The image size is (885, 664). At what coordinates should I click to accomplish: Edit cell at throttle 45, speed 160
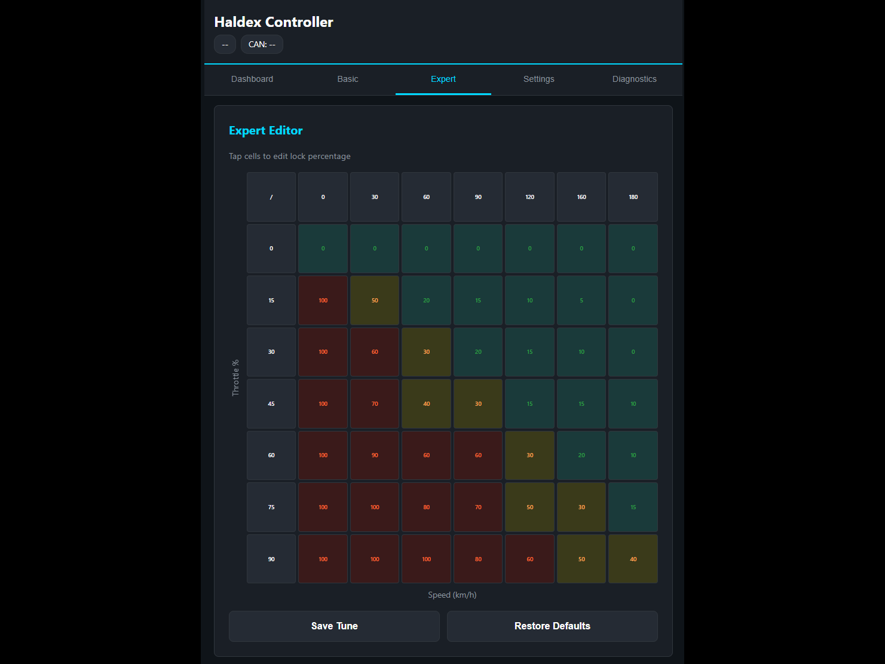pos(581,404)
